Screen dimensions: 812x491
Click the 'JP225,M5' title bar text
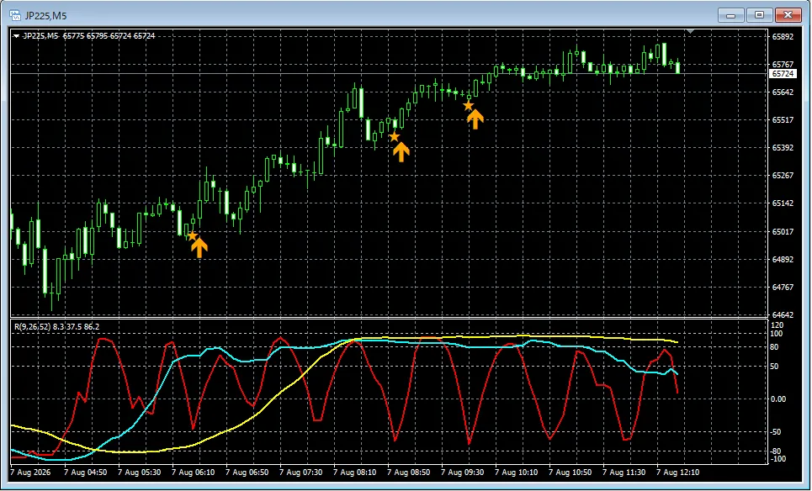pos(45,16)
